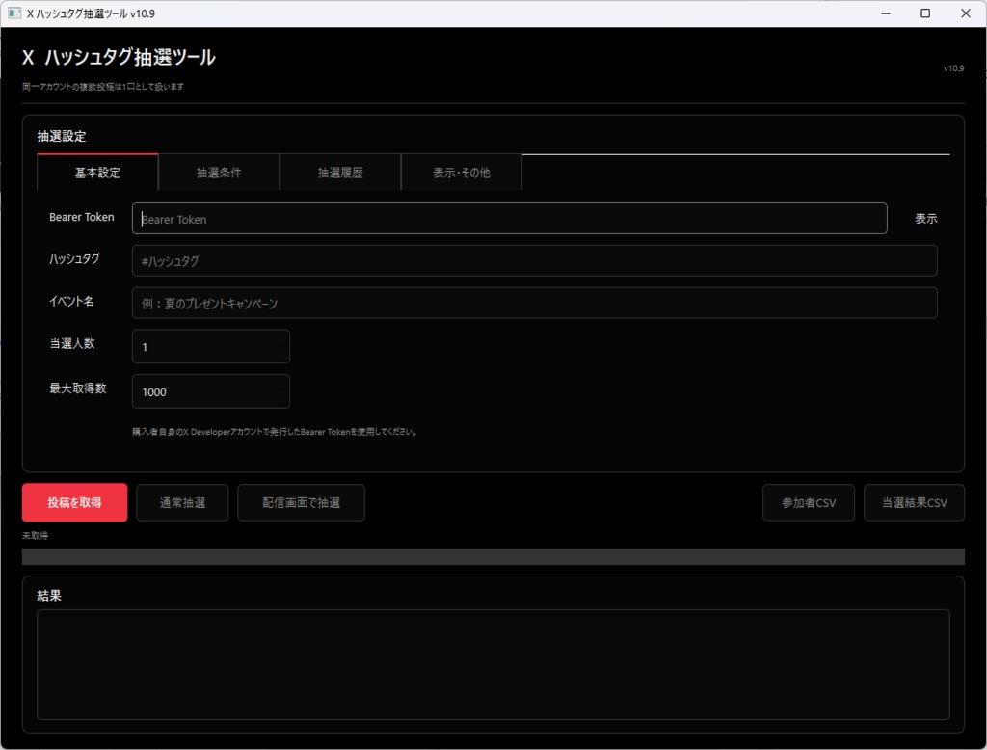Switch to the 基本設定 tab
Image resolution: width=987 pixels, height=750 pixels.
tap(97, 172)
